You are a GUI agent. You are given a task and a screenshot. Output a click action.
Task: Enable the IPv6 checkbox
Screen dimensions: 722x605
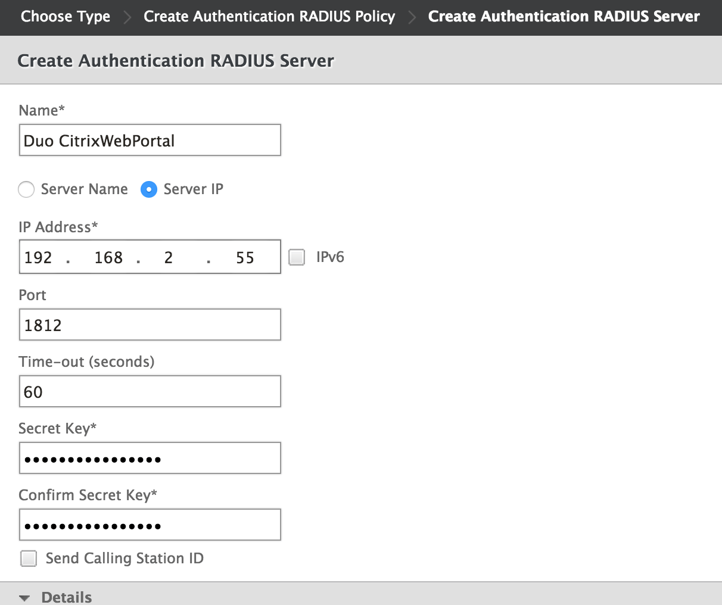(x=297, y=257)
